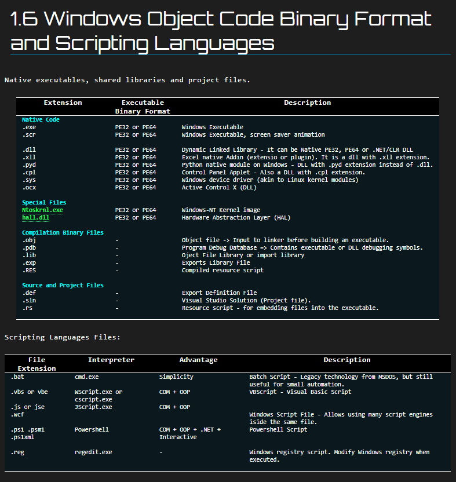Click the 'Powershell Script' description
Image resolution: width=456 pixels, height=482 pixels.
click(278, 430)
